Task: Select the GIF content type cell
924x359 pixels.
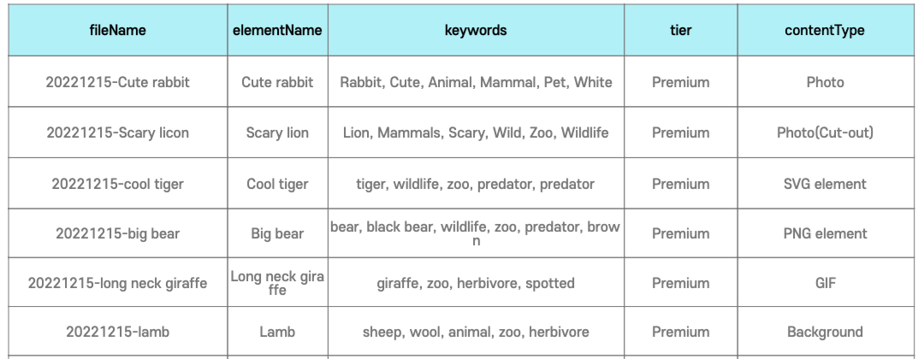Action: [825, 283]
